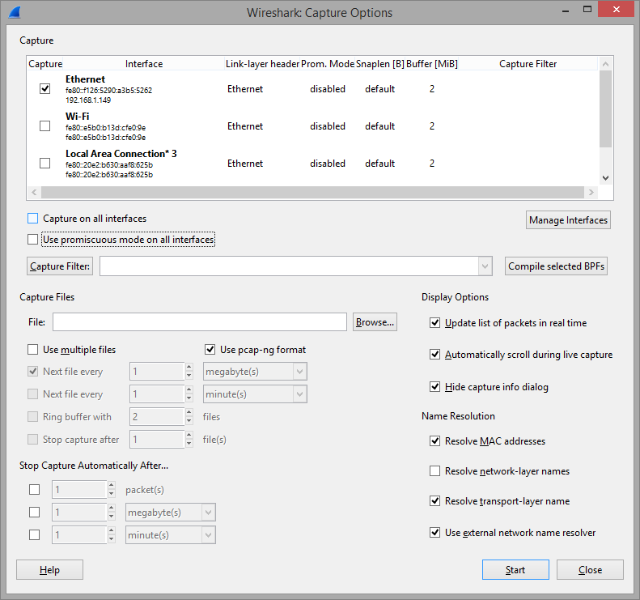Maximize the Capture Options window

[x=587, y=9]
